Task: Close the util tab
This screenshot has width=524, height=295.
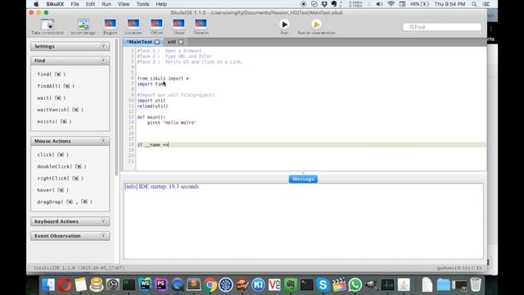Action: click(x=181, y=42)
